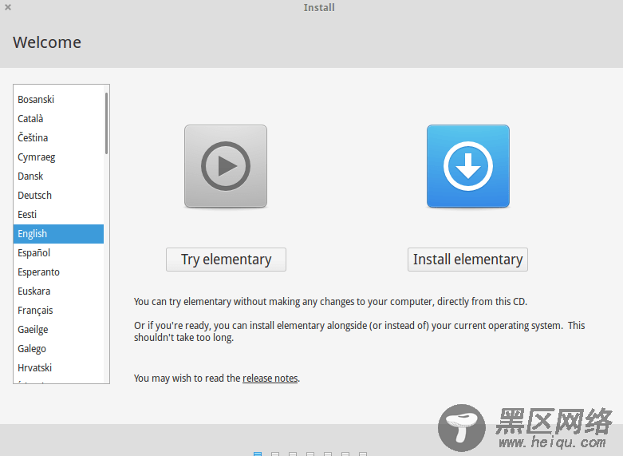Click the blue download arrow install icon
The image size is (623, 456).
point(468,166)
